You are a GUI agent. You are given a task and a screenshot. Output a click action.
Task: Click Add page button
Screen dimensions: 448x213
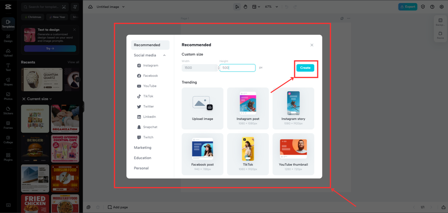point(118,207)
